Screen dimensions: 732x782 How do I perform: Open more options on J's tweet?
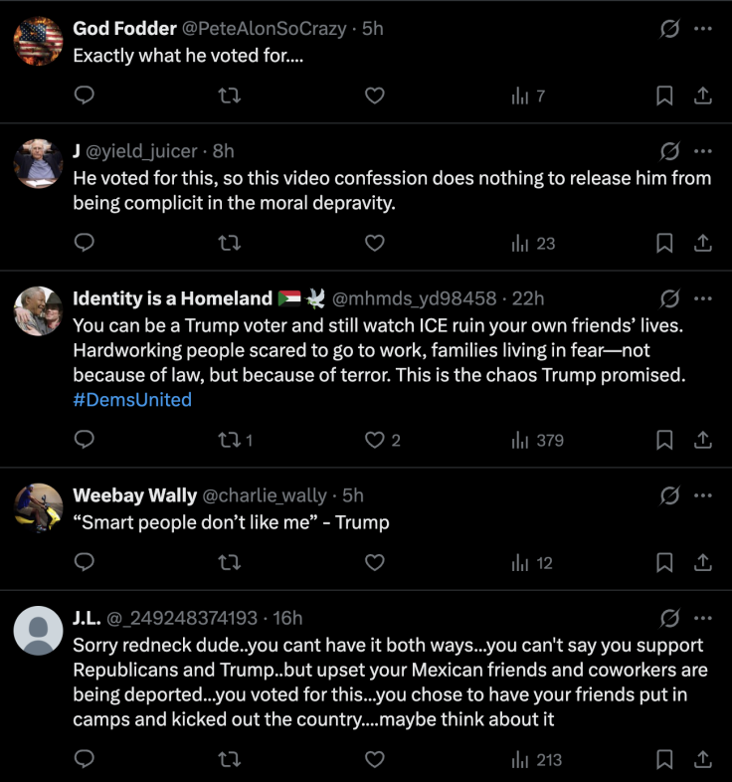click(703, 151)
